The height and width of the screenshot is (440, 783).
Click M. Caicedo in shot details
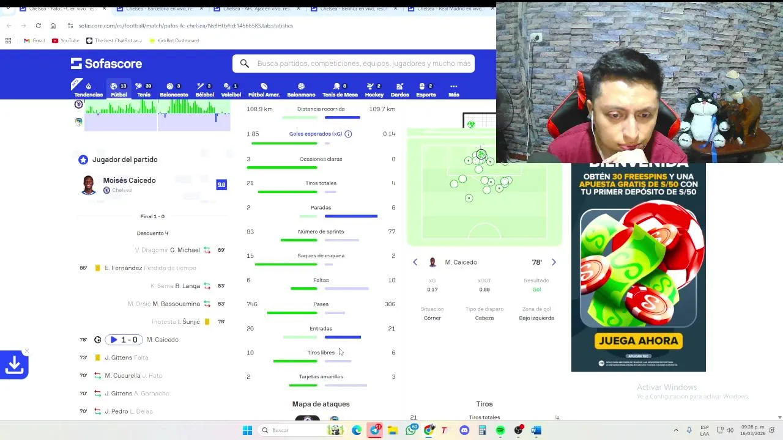point(461,262)
